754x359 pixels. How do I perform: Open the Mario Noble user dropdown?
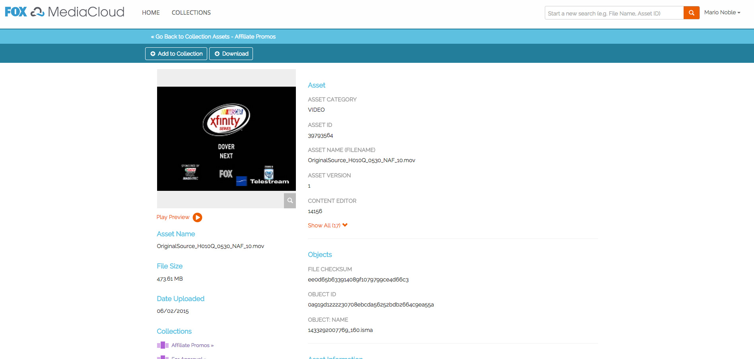tap(722, 12)
